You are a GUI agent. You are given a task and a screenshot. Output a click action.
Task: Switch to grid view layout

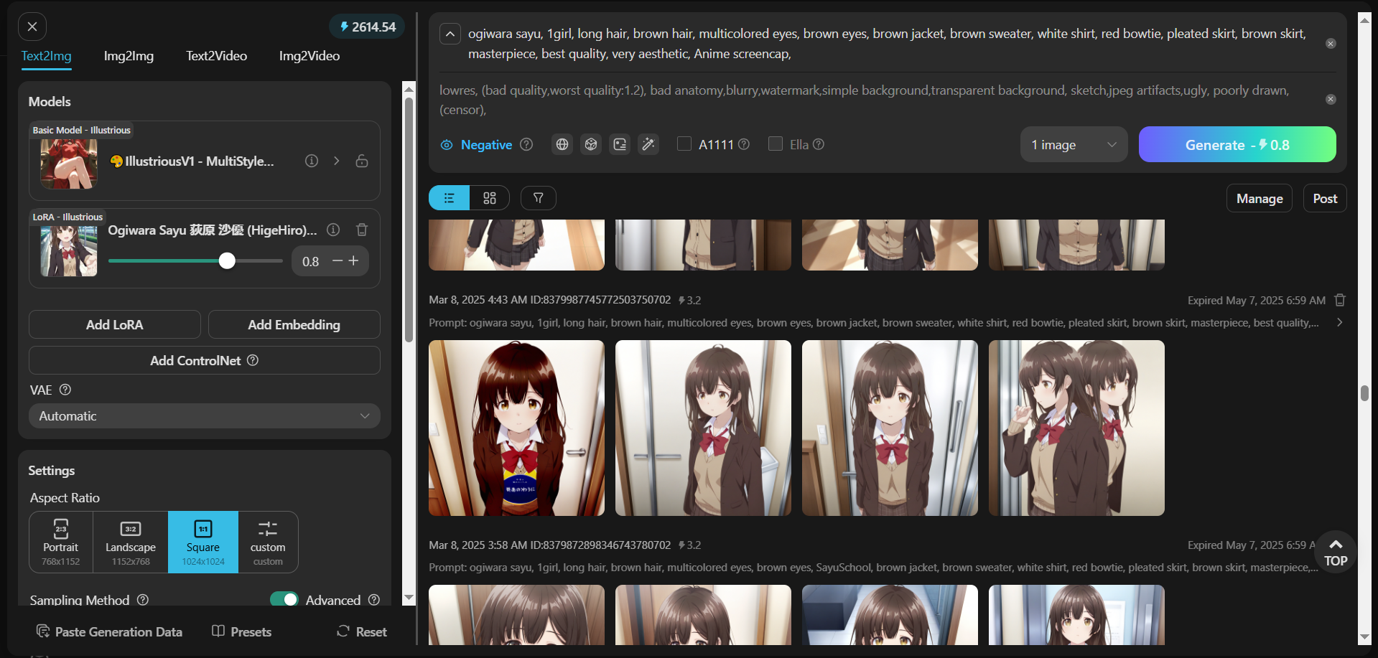pos(490,198)
